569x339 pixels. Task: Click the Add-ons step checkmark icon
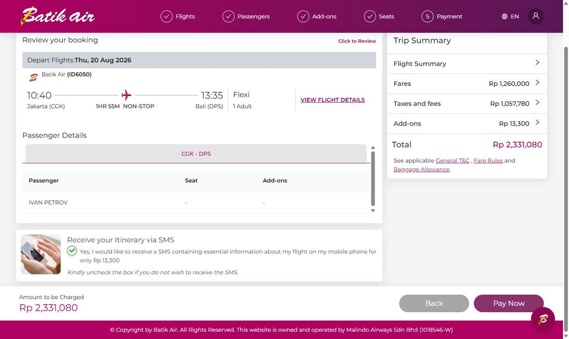coord(303,17)
